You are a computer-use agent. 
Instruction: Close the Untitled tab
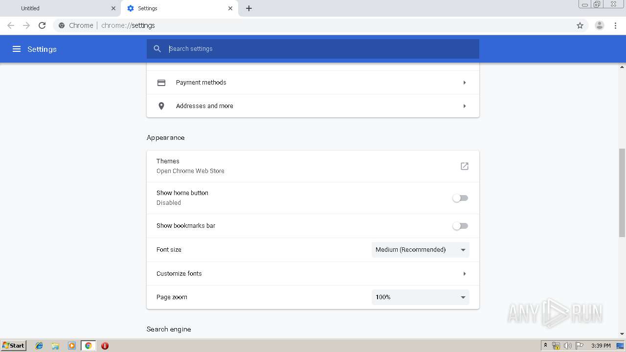[x=113, y=8]
